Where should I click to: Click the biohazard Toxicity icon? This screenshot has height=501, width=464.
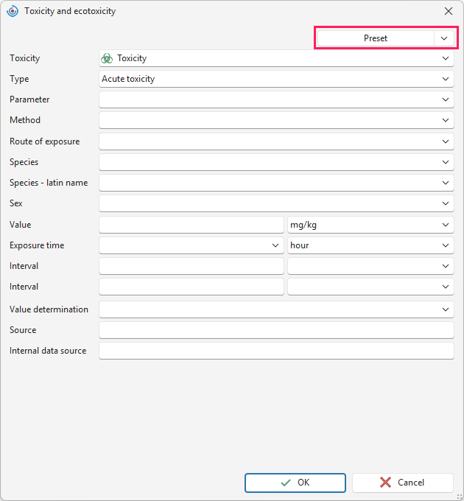pyautogui.click(x=107, y=58)
